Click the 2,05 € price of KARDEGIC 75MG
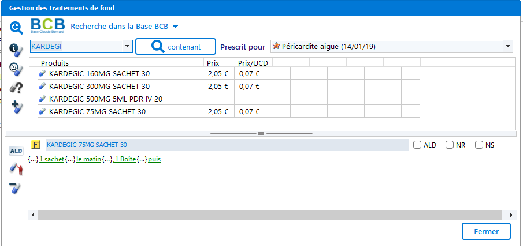The image size is (523, 248). [218, 111]
